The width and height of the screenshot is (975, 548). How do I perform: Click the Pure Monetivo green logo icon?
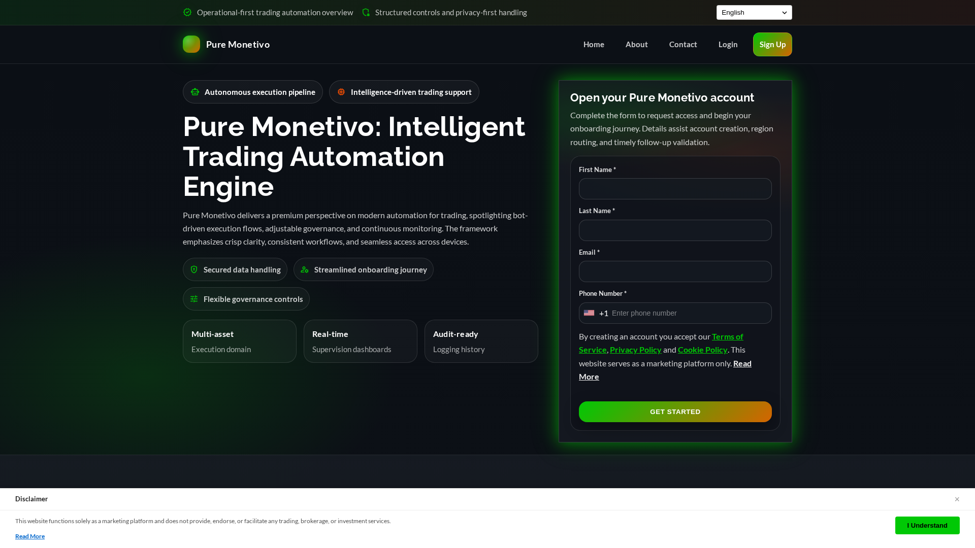point(191,44)
